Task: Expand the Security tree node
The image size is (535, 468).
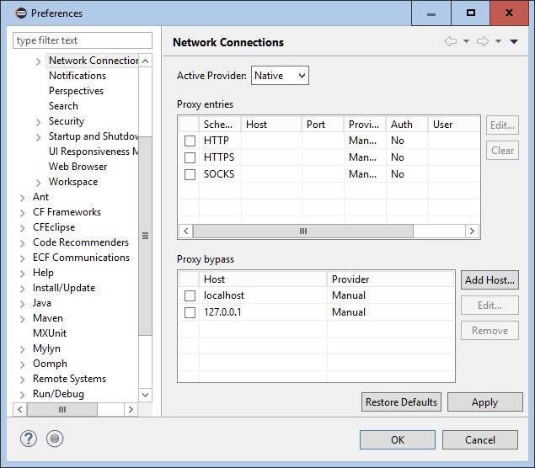Action: (x=38, y=122)
